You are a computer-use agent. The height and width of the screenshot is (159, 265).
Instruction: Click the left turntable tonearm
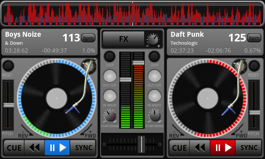[85, 84]
